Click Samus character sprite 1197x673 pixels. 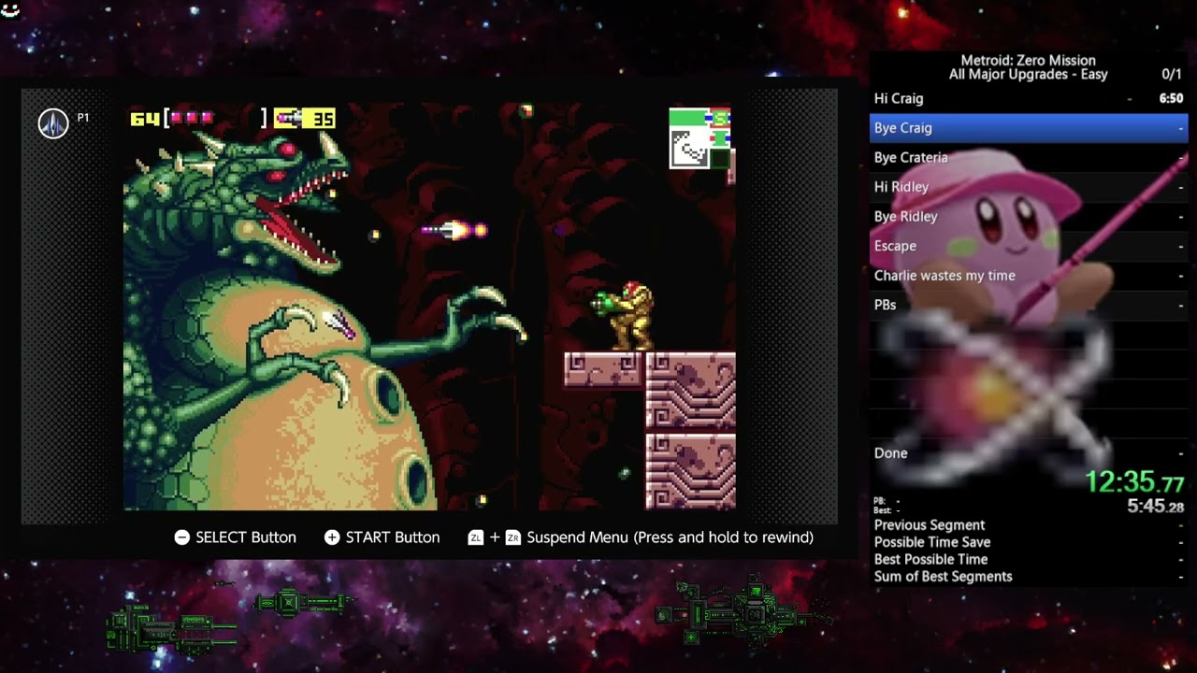tap(625, 316)
